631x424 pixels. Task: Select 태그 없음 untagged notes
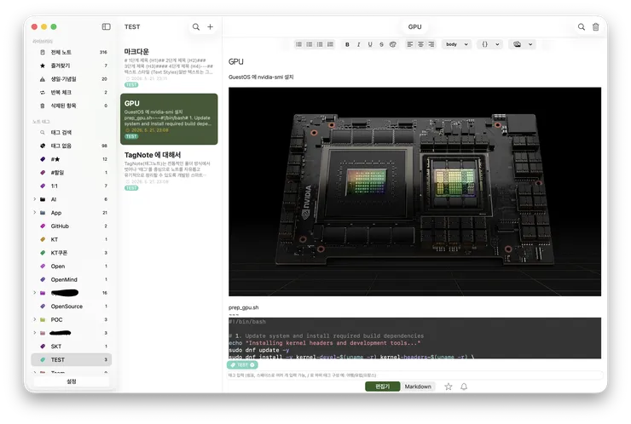pyautogui.click(x=72, y=146)
